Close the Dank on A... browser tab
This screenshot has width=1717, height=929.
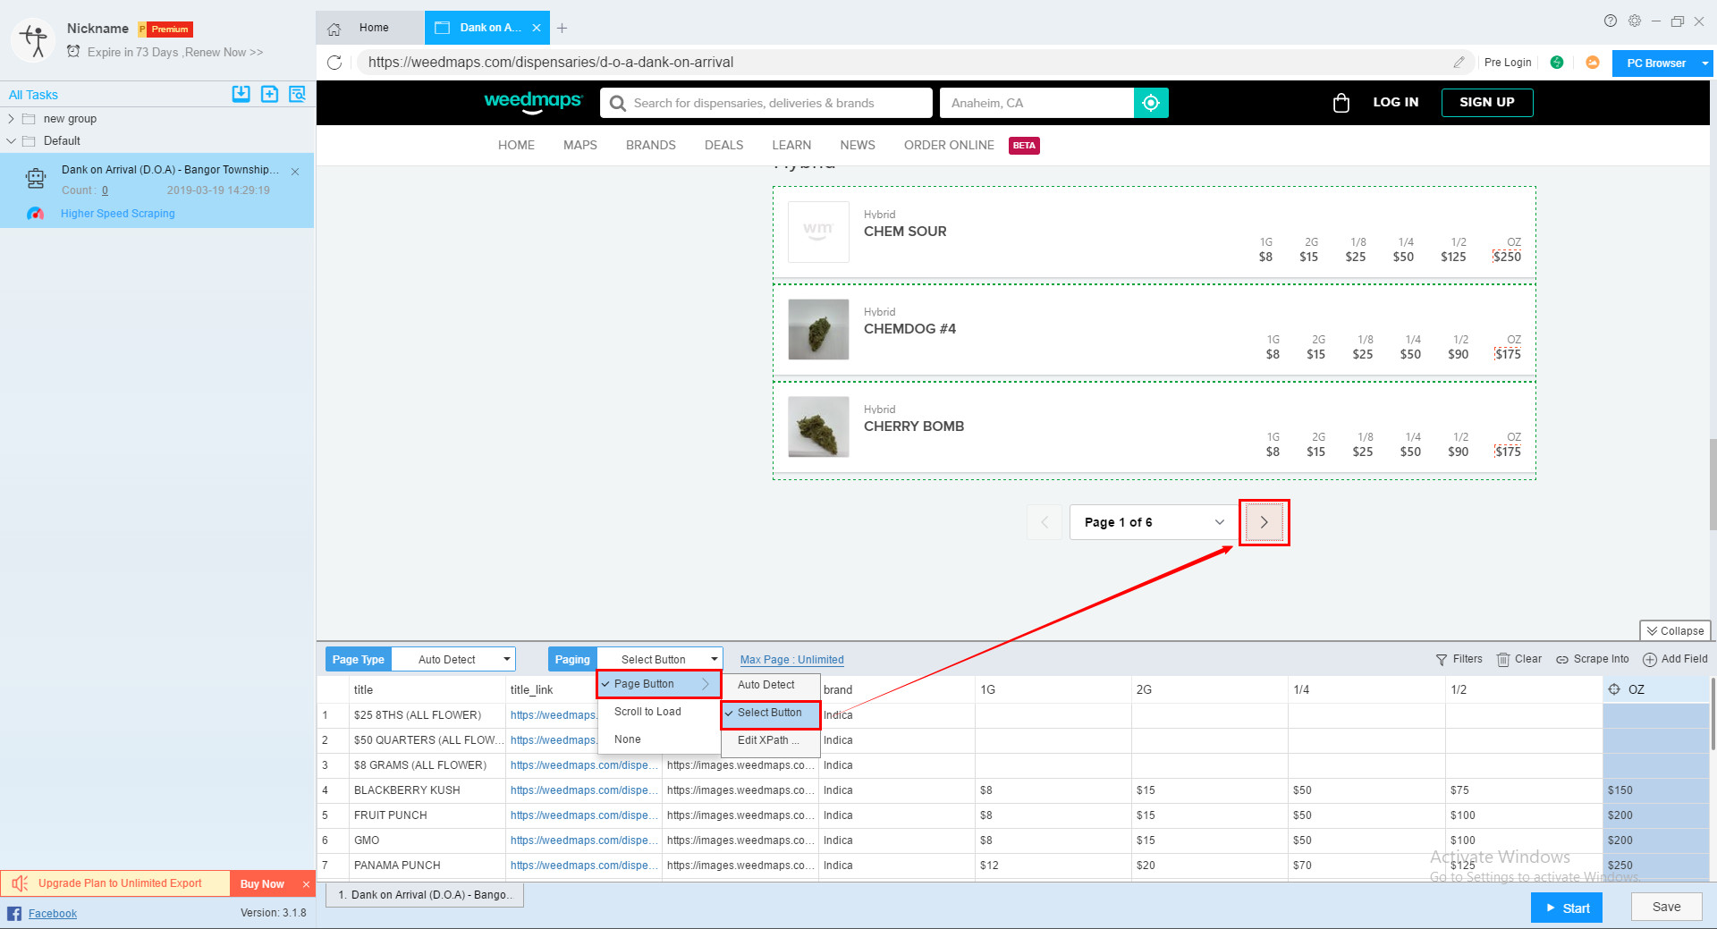point(537,28)
